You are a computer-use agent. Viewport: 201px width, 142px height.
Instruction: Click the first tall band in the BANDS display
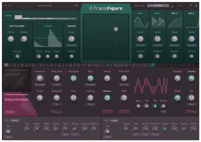[x=18, y=17]
